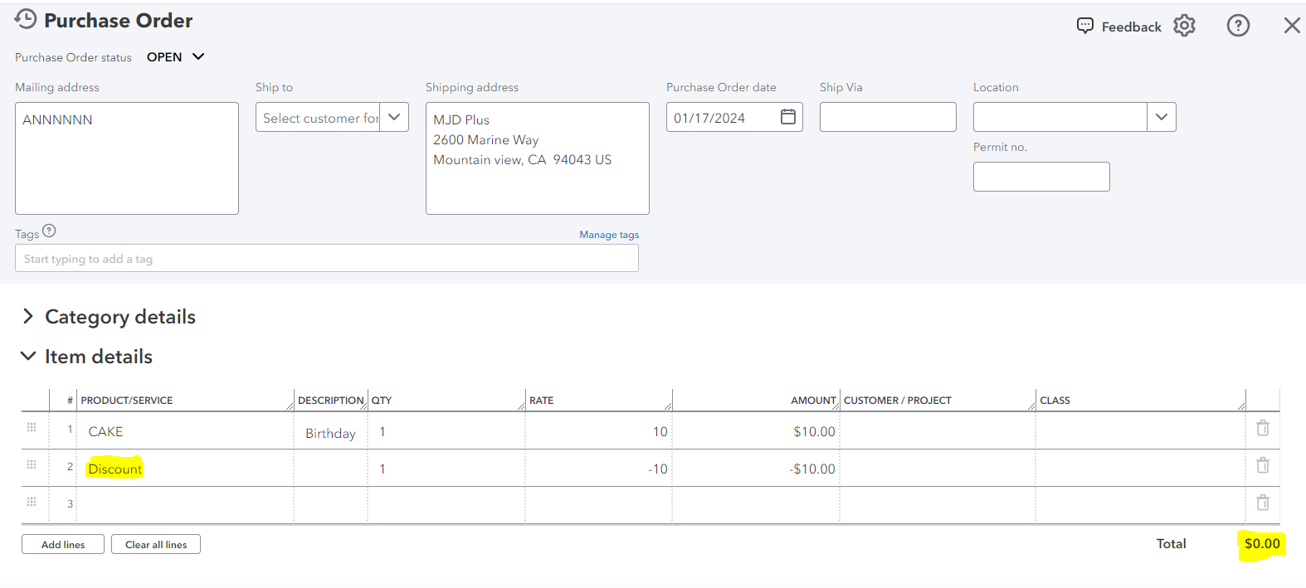The image size is (1306, 588).
Task: Open the Ship to customer dropdown arrow
Action: 394,117
